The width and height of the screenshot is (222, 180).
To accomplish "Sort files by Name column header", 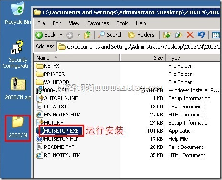I will (77, 58).
